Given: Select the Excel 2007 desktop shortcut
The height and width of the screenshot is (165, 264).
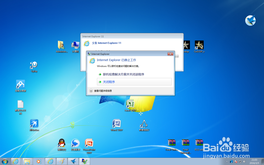Looking at the screenshot, I should coord(130,106).
